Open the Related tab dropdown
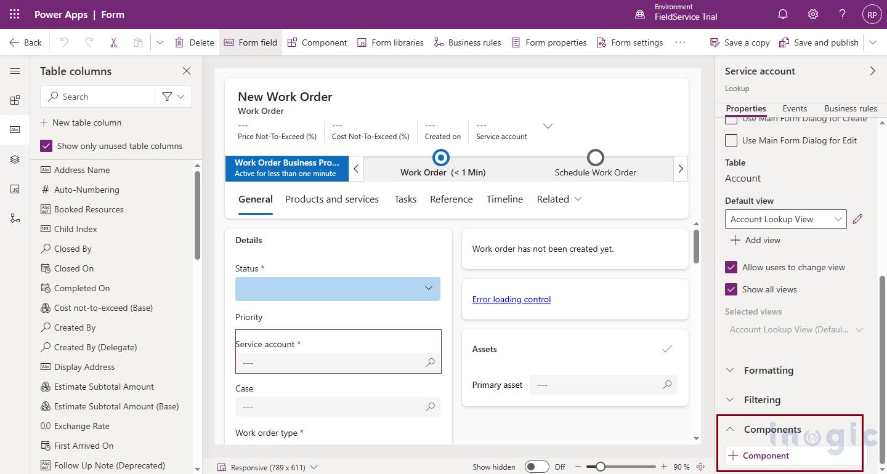The height and width of the screenshot is (474, 887). click(x=559, y=199)
